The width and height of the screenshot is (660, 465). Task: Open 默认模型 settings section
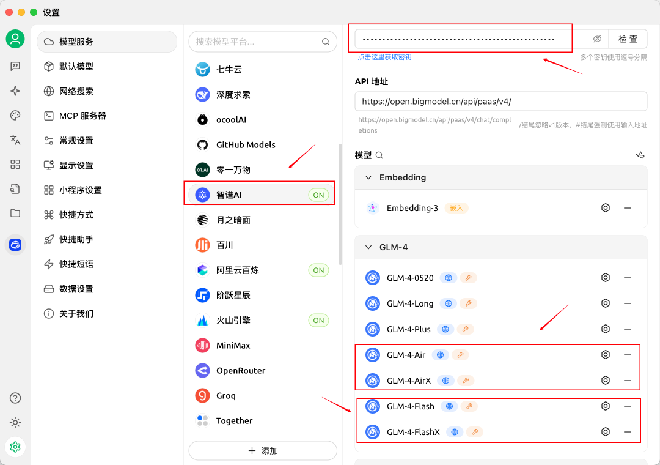click(x=107, y=67)
